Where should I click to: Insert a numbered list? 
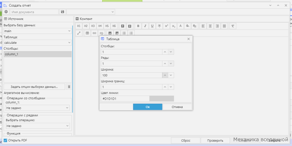tap(131, 33)
